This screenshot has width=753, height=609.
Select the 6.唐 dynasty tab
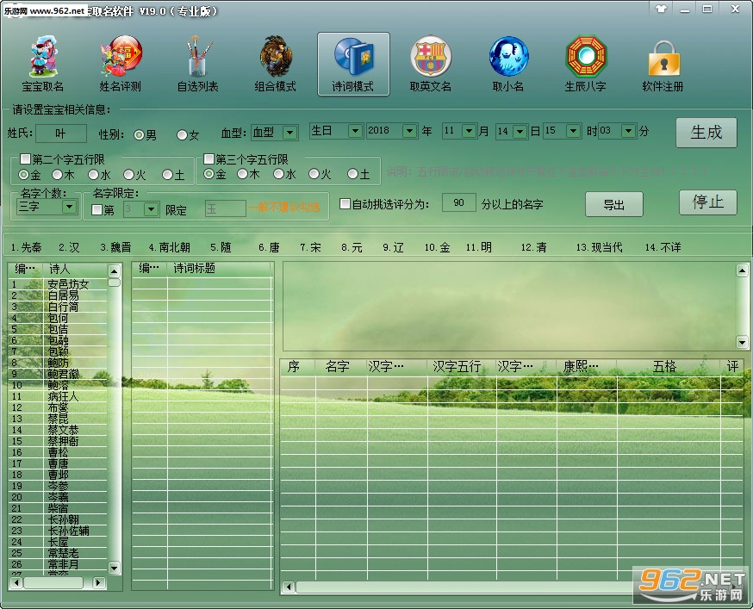click(x=269, y=247)
